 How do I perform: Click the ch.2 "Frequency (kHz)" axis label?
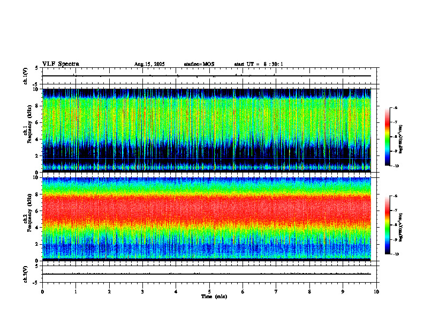click(29, 213)
